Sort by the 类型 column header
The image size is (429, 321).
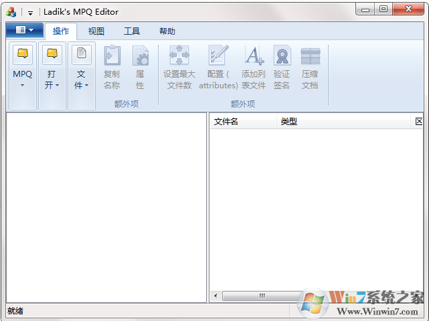pos(344,122)
